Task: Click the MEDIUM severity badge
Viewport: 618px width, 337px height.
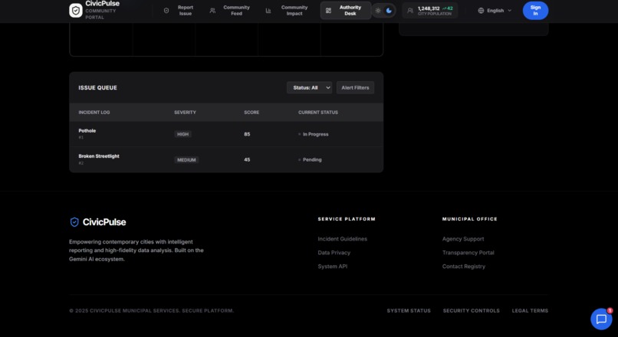Action: [186, 160]
